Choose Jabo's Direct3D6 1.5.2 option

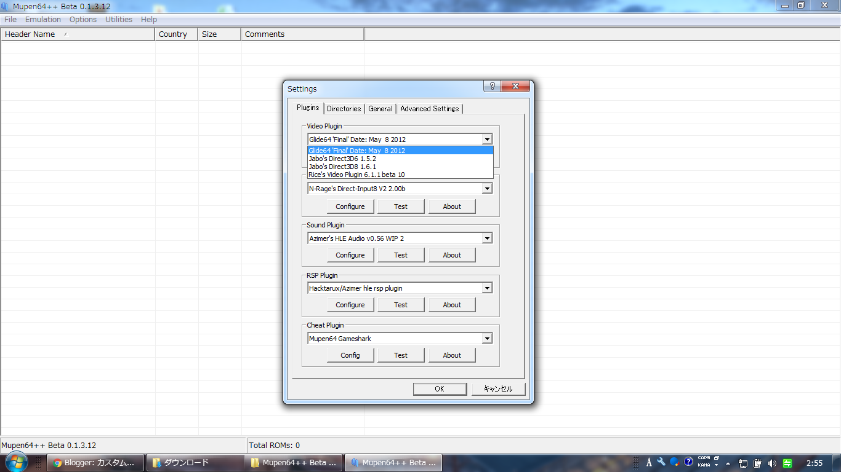[x=401, y=159]
